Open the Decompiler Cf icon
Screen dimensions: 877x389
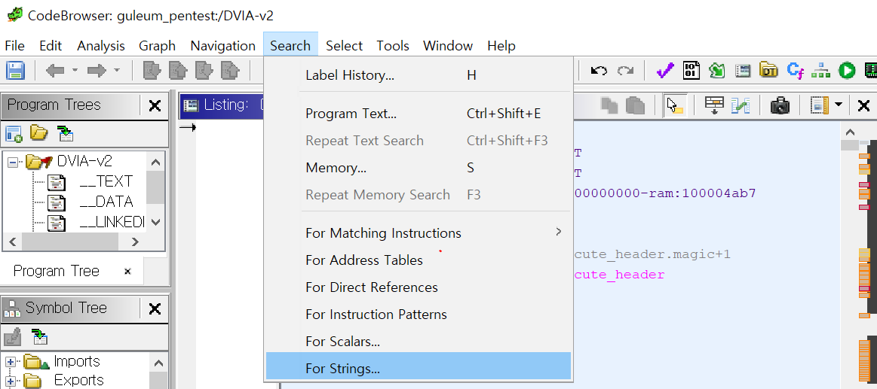[795, 70]
